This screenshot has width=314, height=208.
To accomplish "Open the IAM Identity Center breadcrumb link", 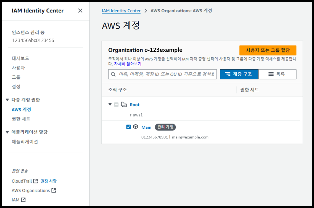I will point(121,11).
